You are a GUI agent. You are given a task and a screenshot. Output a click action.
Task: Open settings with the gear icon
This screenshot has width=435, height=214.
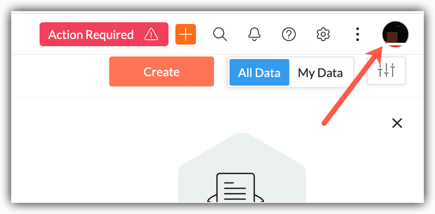click(323, 34)
